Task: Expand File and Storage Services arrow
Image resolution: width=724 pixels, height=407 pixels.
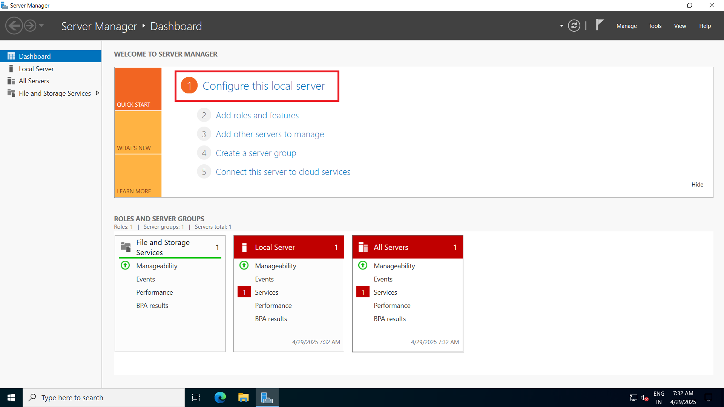Action: (x=97, y=93)
